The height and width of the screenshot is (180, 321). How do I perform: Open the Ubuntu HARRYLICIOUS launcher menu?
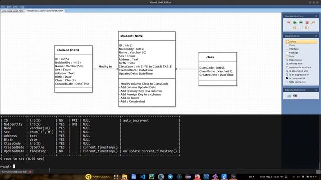tap(97, 177)
